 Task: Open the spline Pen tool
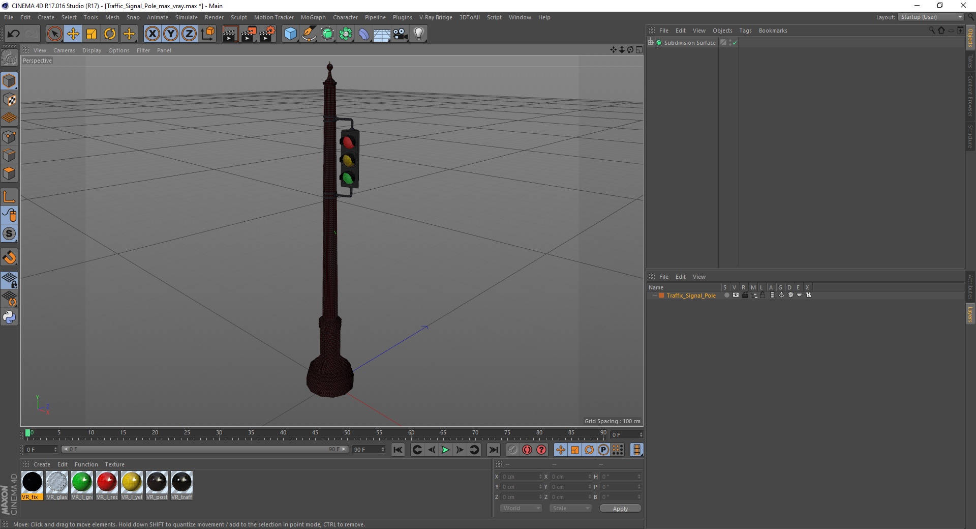tap(309, 34)
